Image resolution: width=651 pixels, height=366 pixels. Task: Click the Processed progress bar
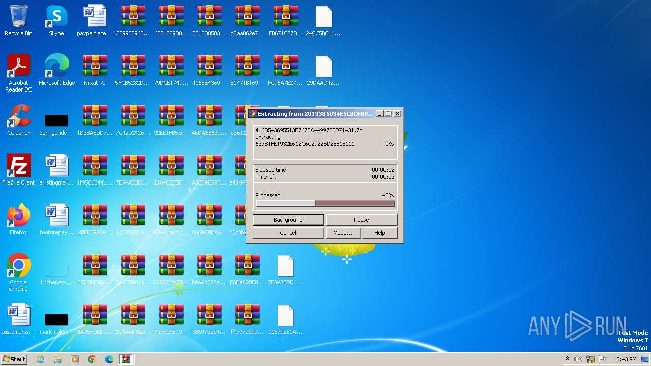click(325, 203)
